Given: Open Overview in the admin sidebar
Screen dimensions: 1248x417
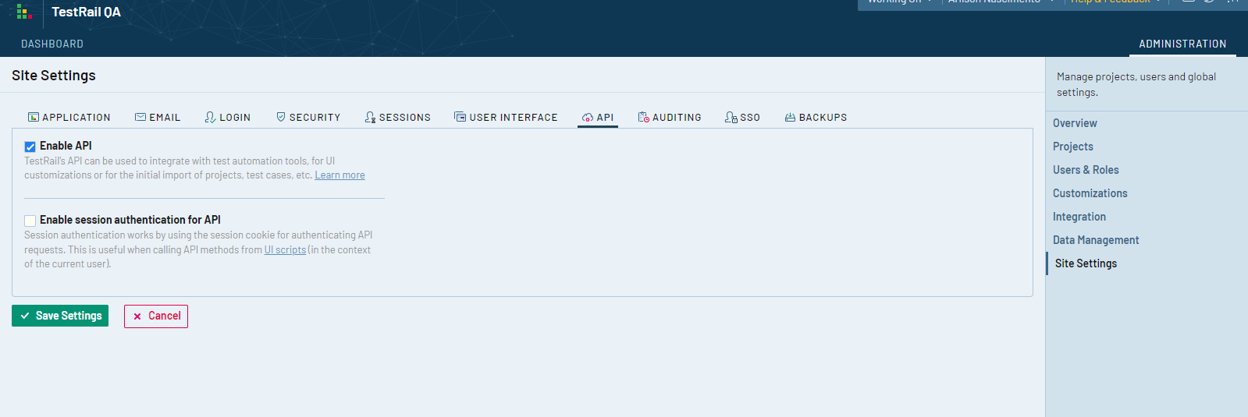Looking at the screenshot, I should (x=1075, y=123).
